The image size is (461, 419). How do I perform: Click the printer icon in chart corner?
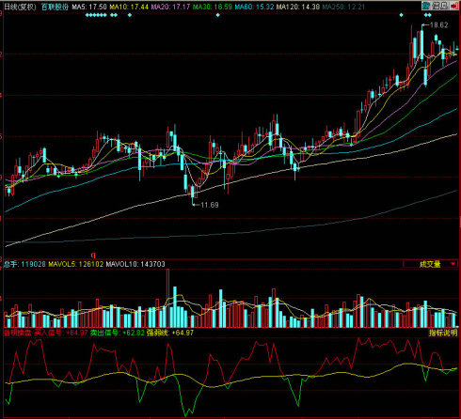coord(436,6)
